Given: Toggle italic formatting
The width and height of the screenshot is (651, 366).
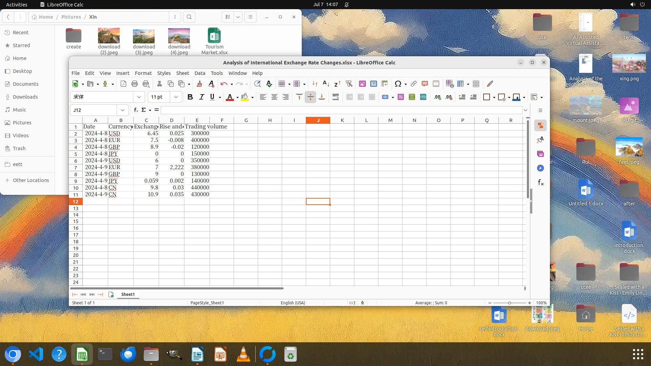Looking at the screenshot, I should 201,97.
